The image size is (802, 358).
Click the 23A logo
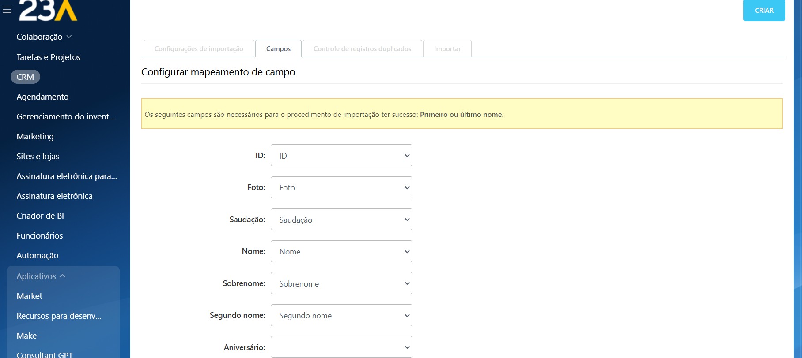click(48, 11)
